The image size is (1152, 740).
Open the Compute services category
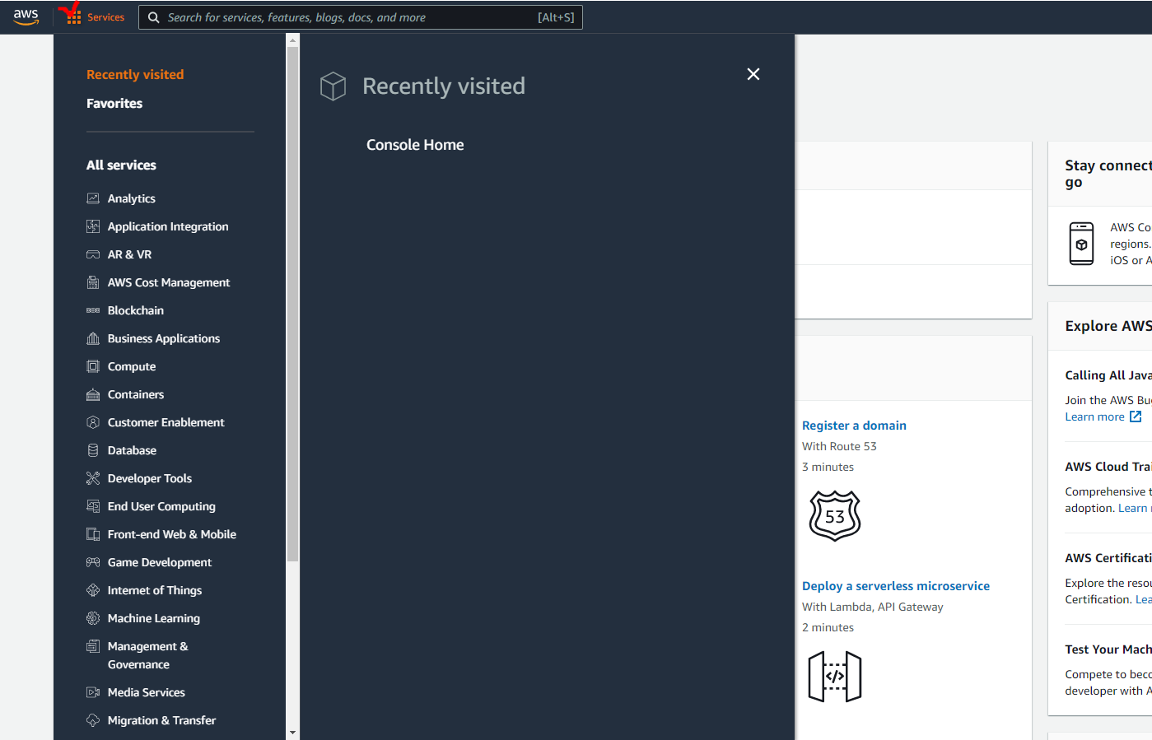coord(132,366)
